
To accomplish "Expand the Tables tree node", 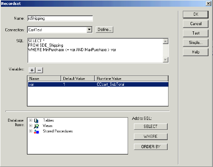I will click(x=31, y=120).
